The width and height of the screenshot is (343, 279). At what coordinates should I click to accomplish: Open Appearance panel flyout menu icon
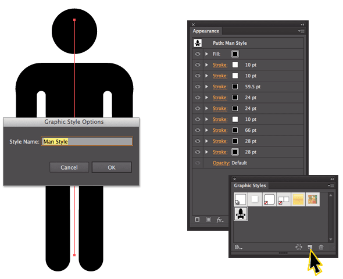[x=301, y=31]
